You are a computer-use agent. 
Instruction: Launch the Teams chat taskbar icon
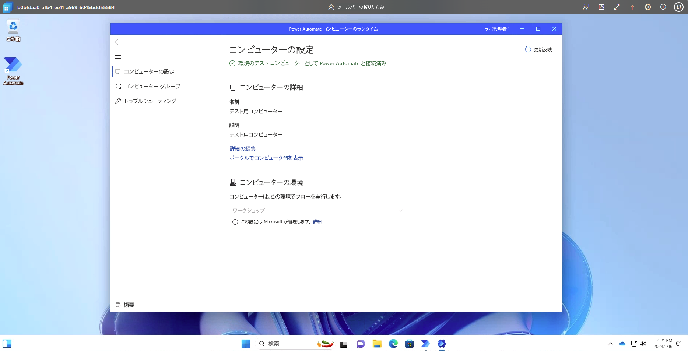(361, 344)
